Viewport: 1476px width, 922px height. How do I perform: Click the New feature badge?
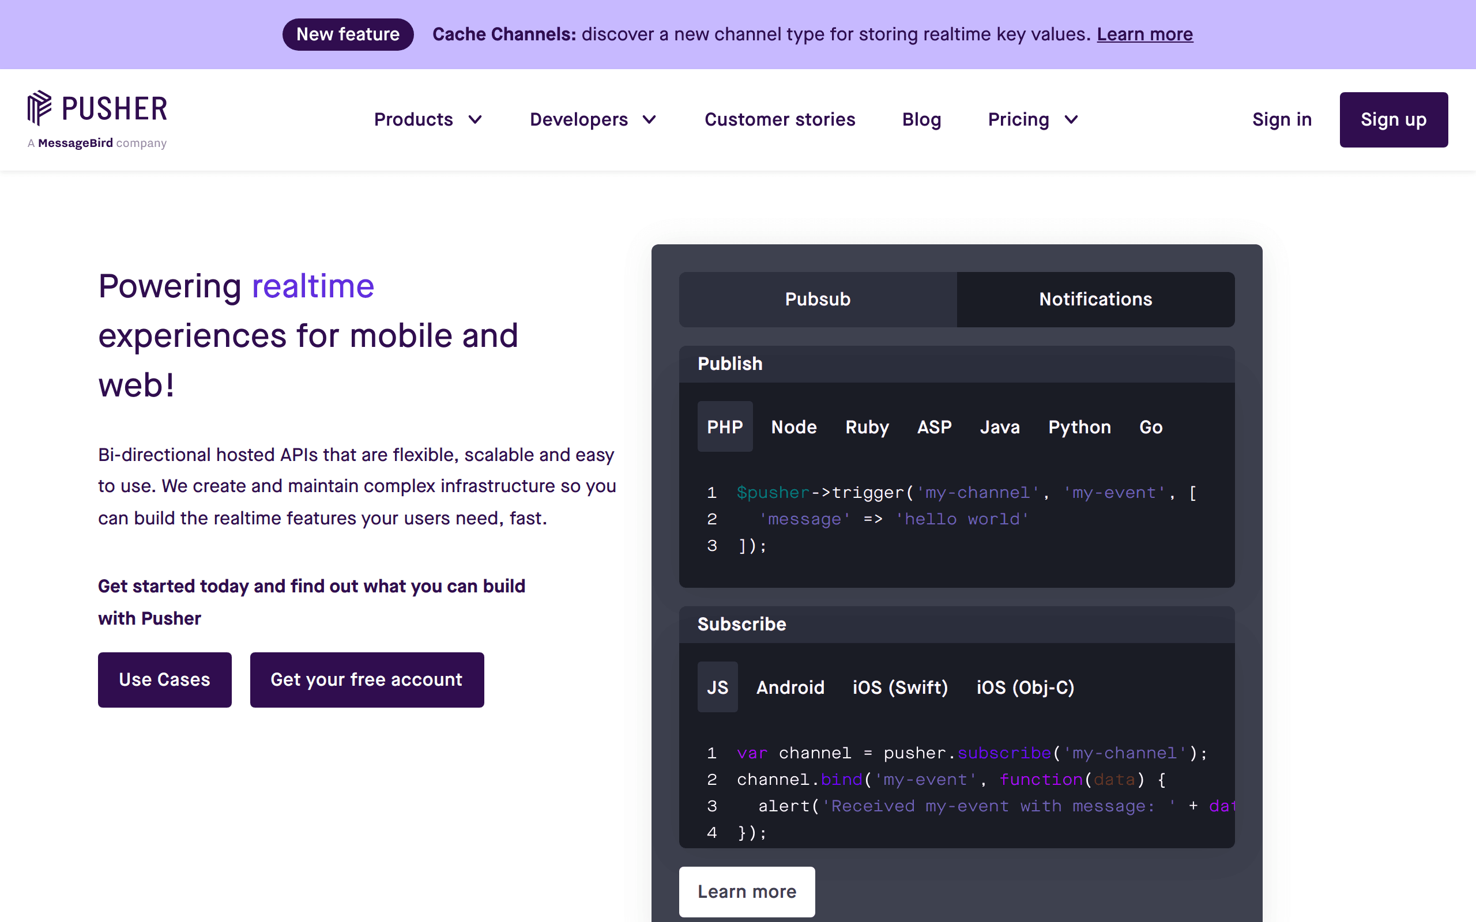point(348,34)
